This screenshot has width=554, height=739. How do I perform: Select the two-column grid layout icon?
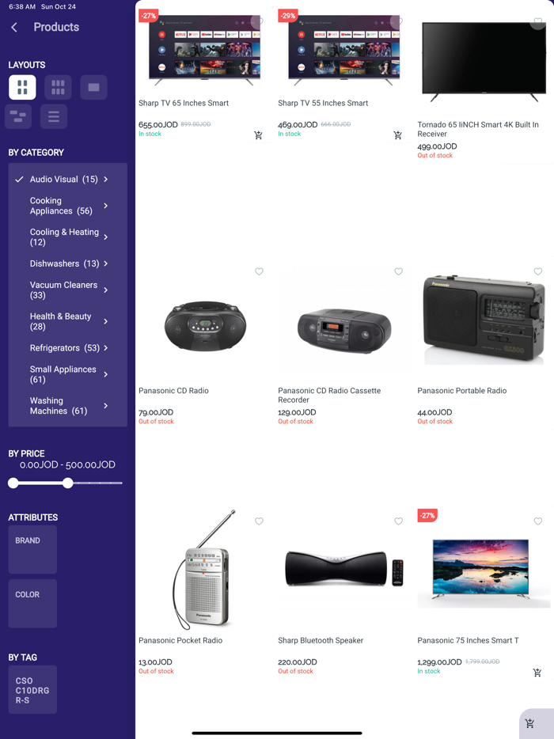point(22,87)
